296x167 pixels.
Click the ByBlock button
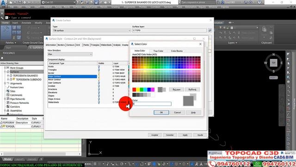(192, 90)
